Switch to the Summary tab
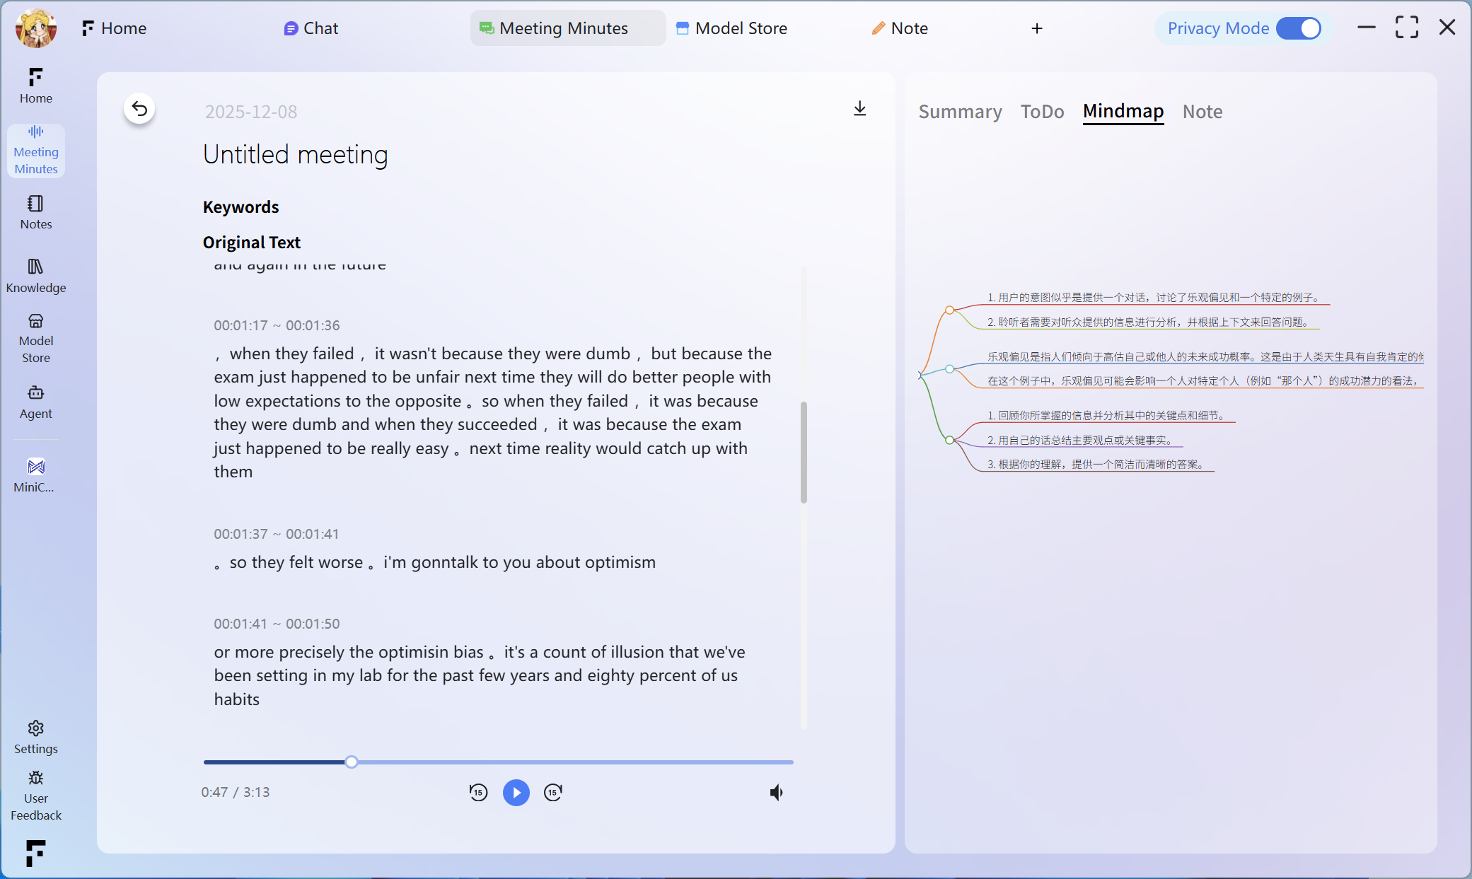The height and width of the screenshot is (879, 1472). coord(960,112)
